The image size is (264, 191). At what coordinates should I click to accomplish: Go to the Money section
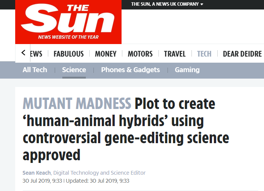pyautogui.click(x=106, y=54)
